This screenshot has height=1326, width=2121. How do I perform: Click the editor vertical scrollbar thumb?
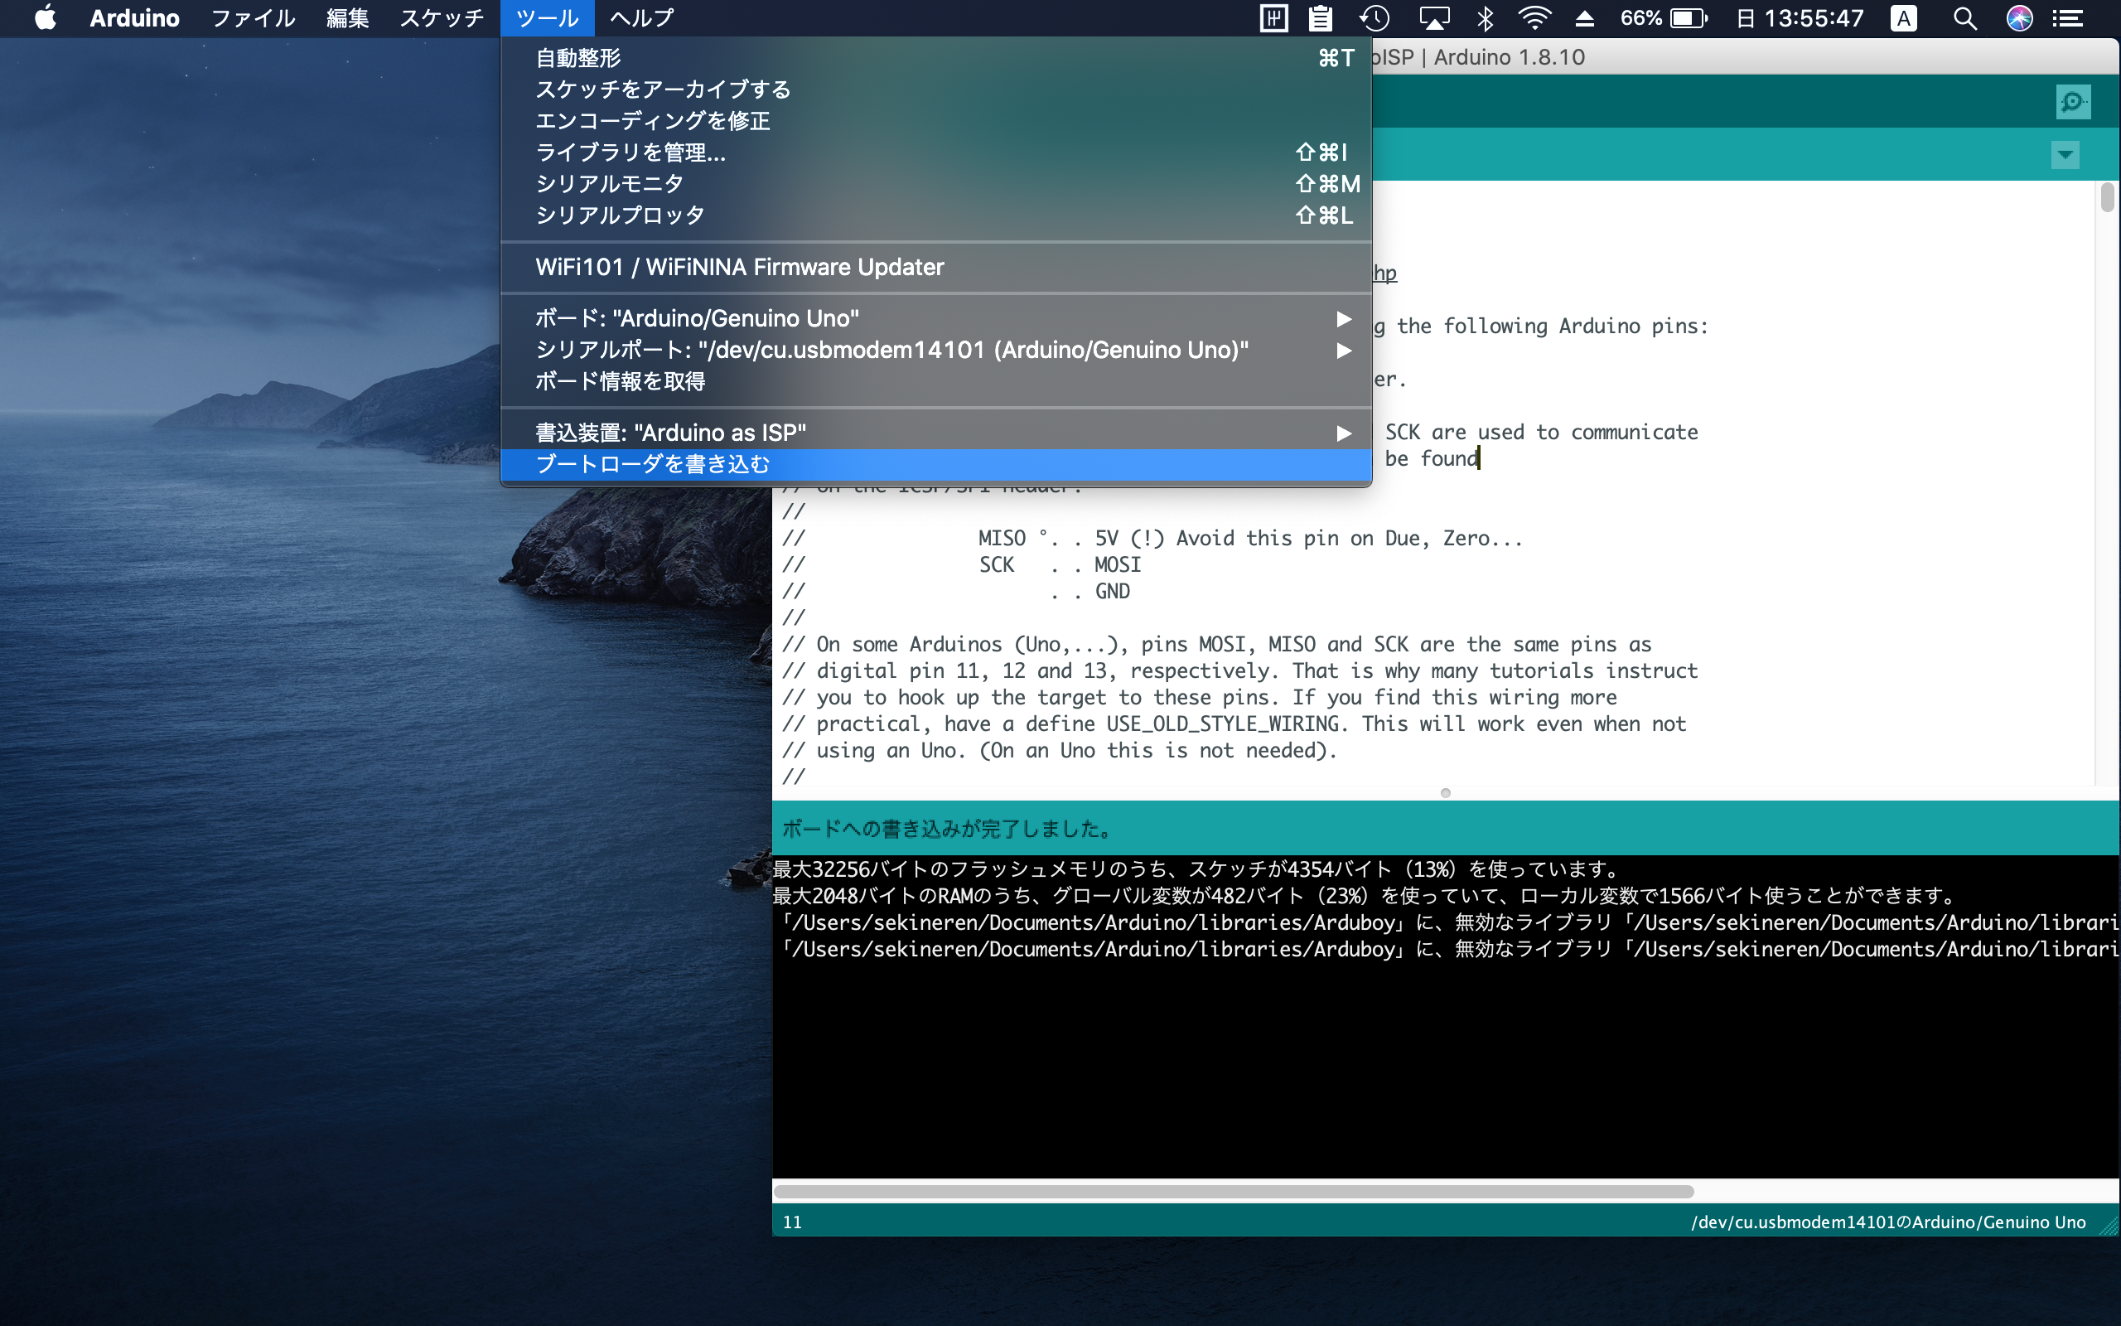[x=2107, y=197]
